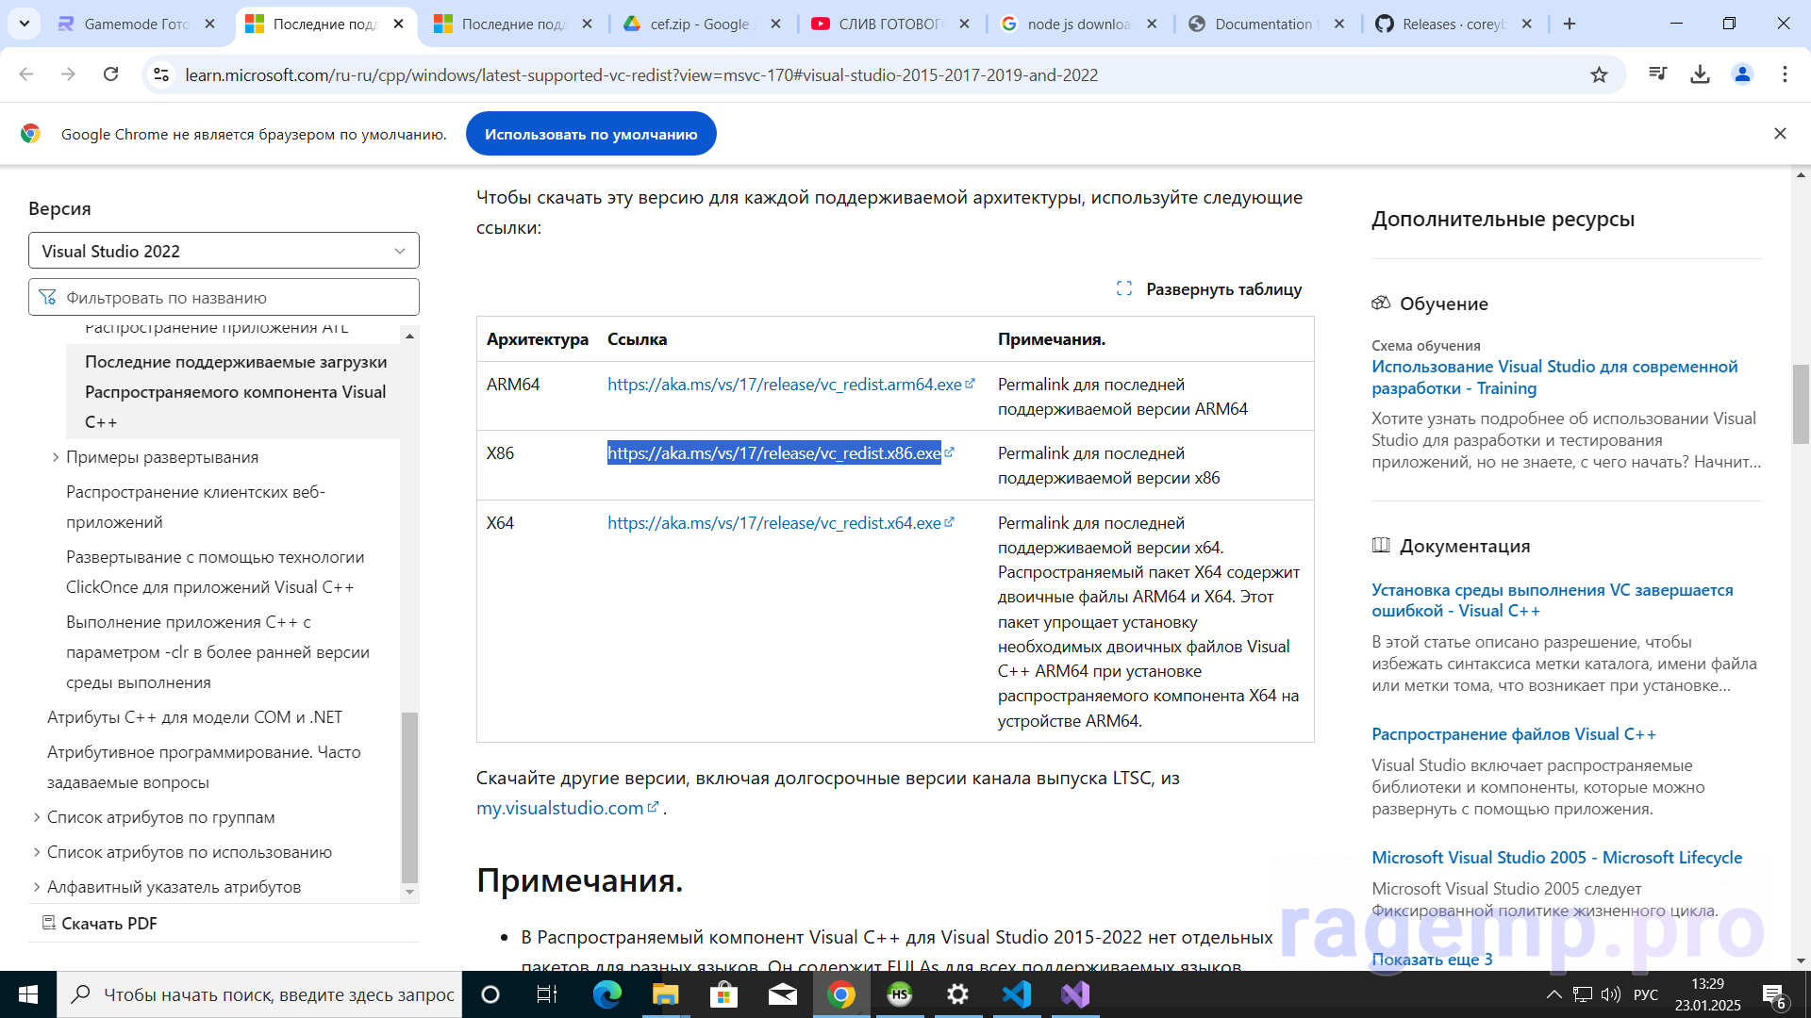
Task: Click Использовать по умолчанию button
Action: (x=591, y=134)
